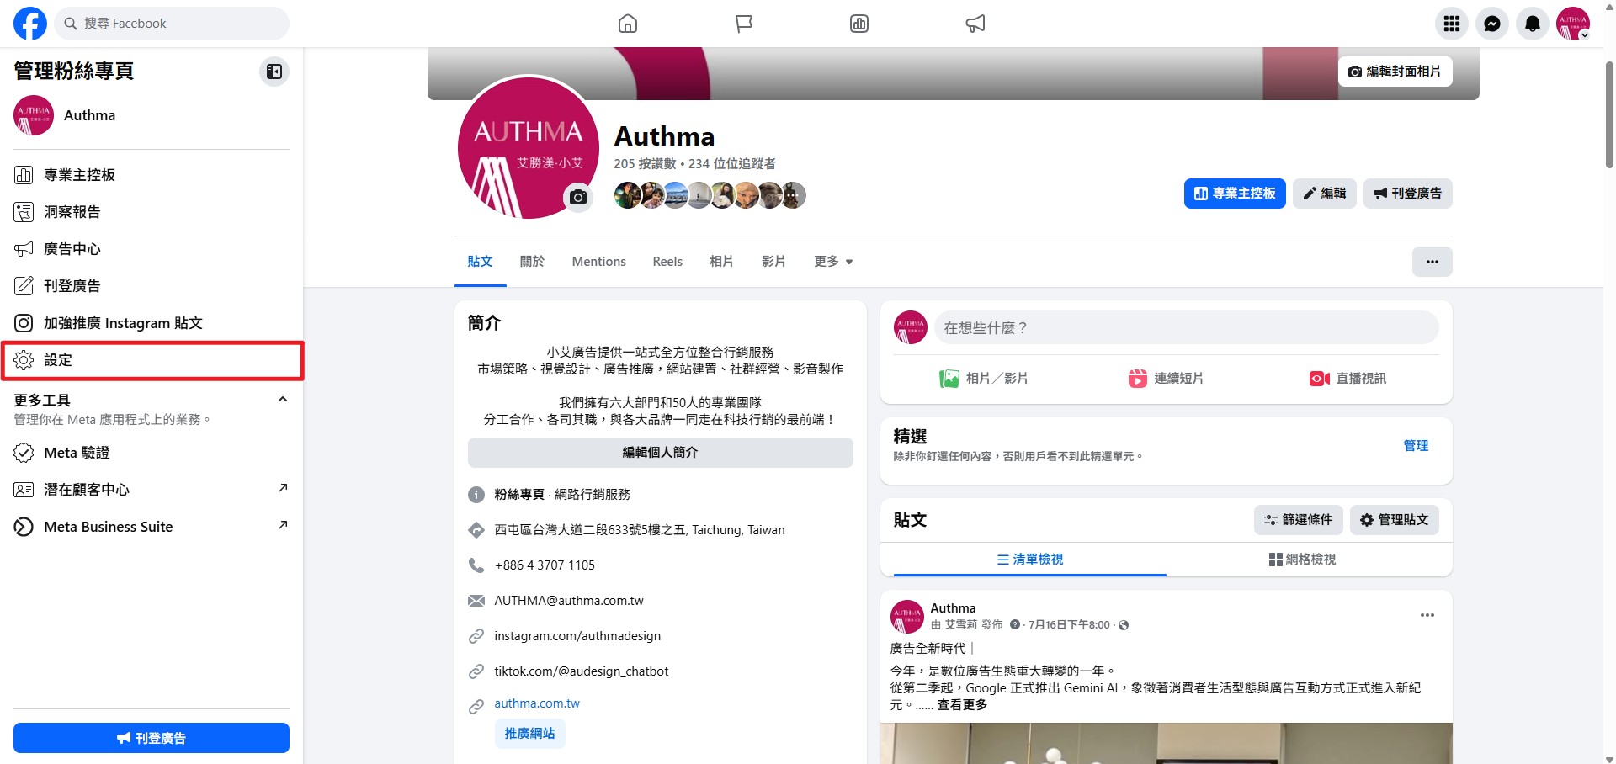Click 推廣網站 button

(x=530, y=734)
